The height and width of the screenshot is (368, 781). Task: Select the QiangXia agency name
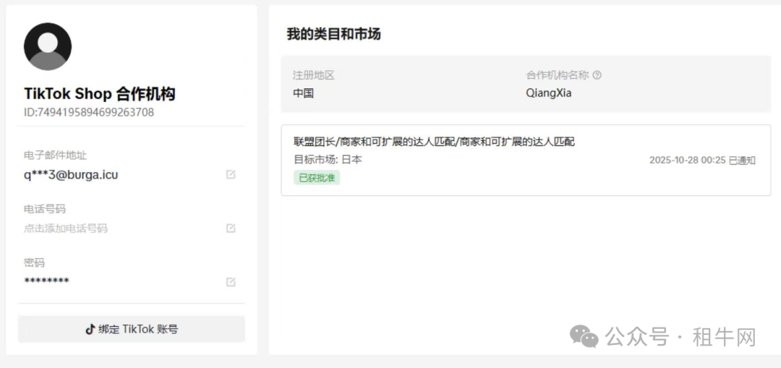(x=548, y=93)
